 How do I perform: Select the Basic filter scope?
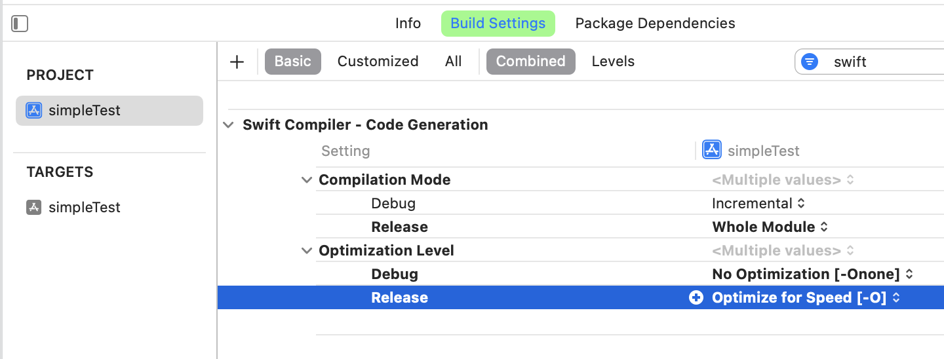tap(292, 62)
